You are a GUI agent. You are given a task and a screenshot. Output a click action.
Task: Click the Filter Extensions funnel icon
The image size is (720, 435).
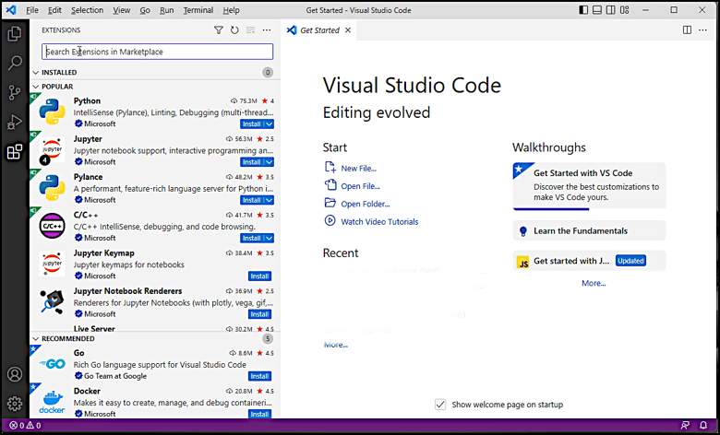tap(219, 30)
